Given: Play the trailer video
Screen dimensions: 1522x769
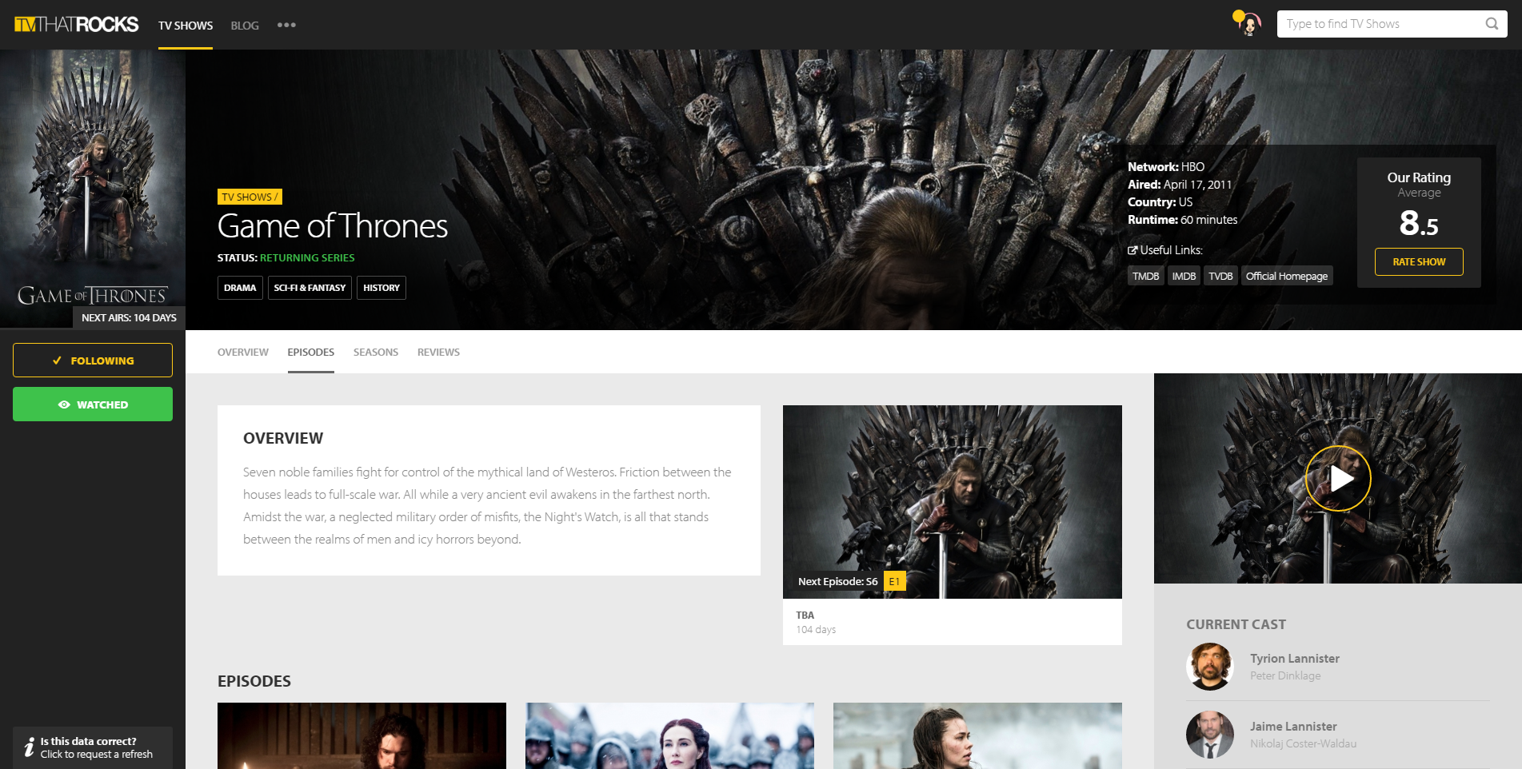Looking at the screenshot, I should click(x=1338, y=478).
